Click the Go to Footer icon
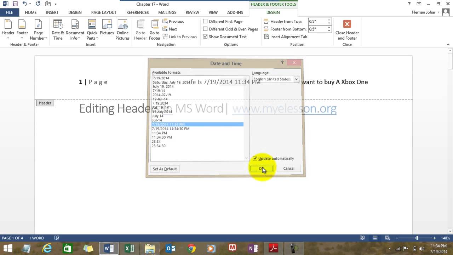This screenshot has width=453, height=255. (155, 29)
